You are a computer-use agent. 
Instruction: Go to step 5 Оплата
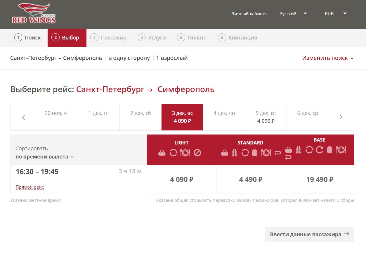pos(192,37)
